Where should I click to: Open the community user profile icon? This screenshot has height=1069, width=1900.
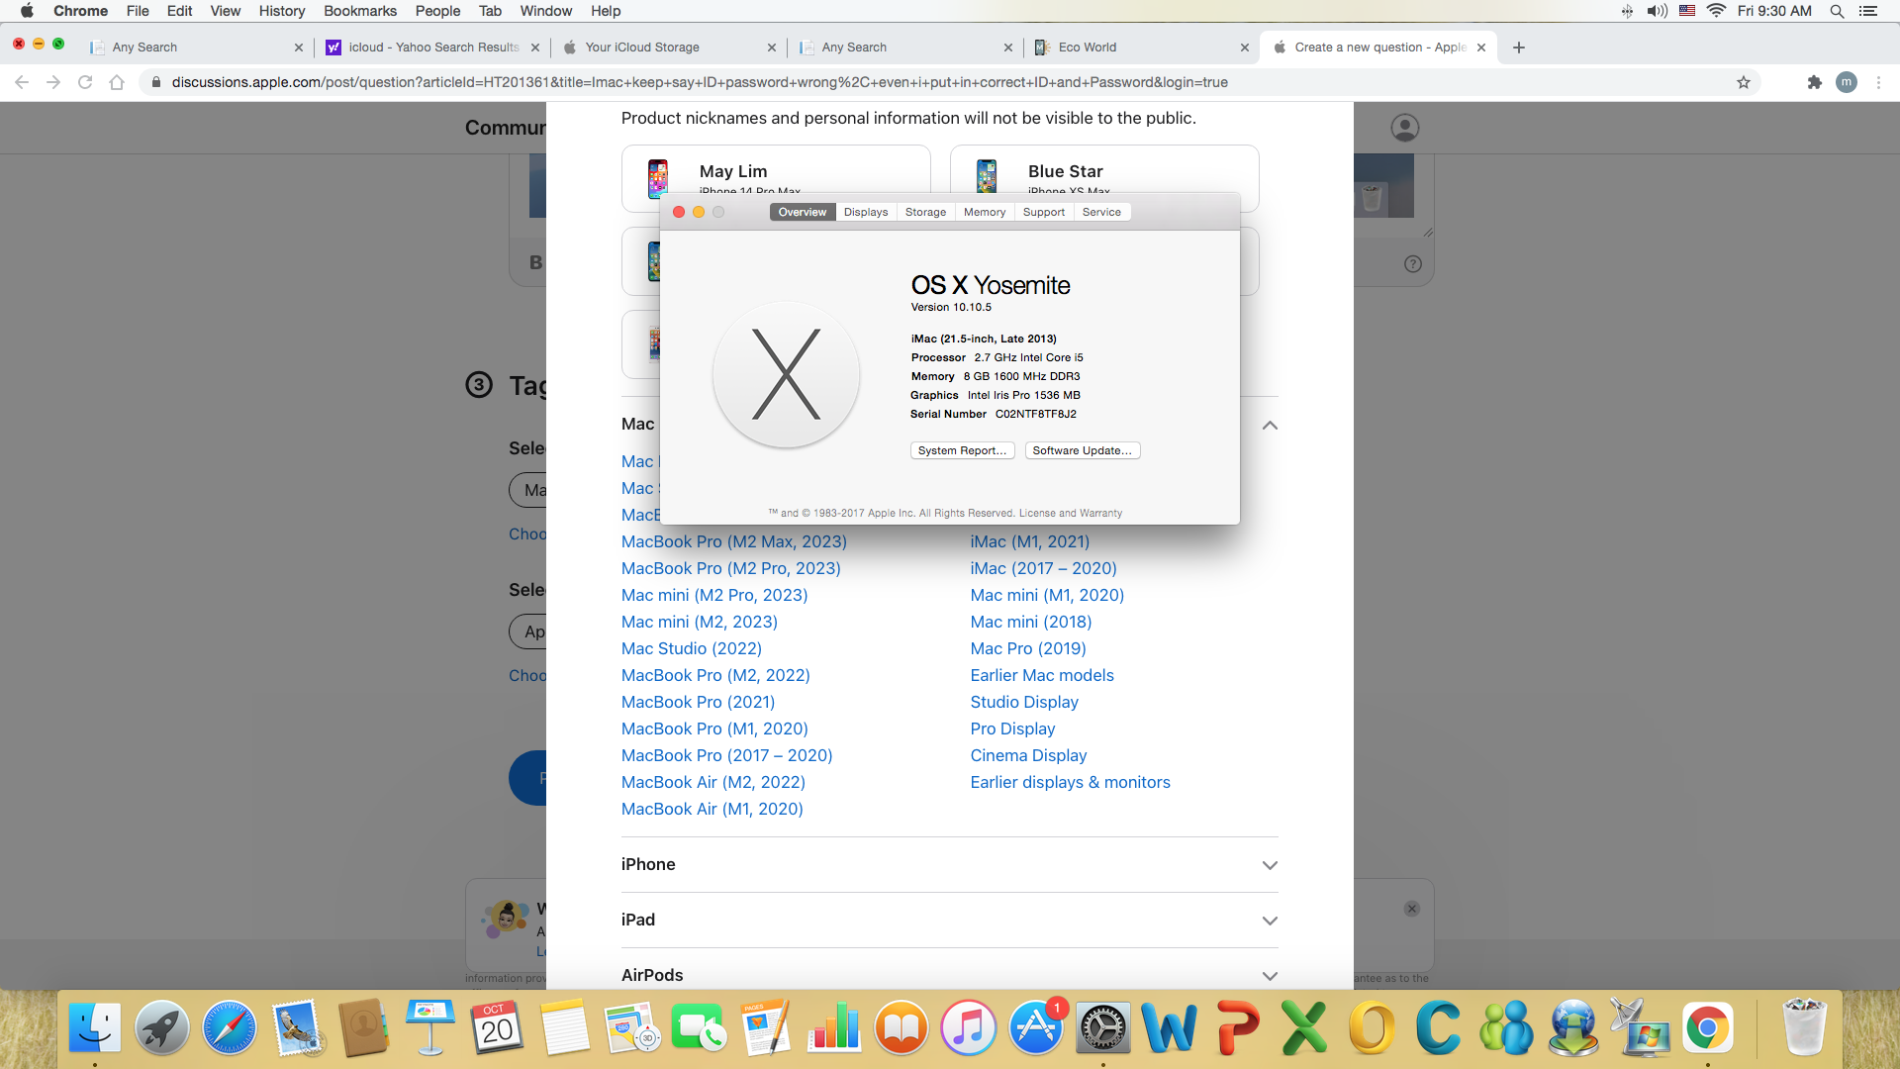[1404, 128]
